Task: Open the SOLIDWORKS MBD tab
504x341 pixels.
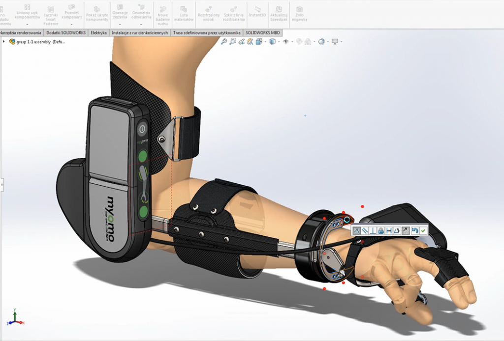Action: (262, 32)
